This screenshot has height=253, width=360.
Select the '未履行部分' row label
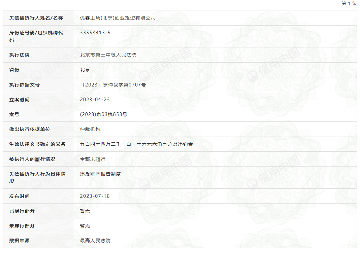(22, 226)
